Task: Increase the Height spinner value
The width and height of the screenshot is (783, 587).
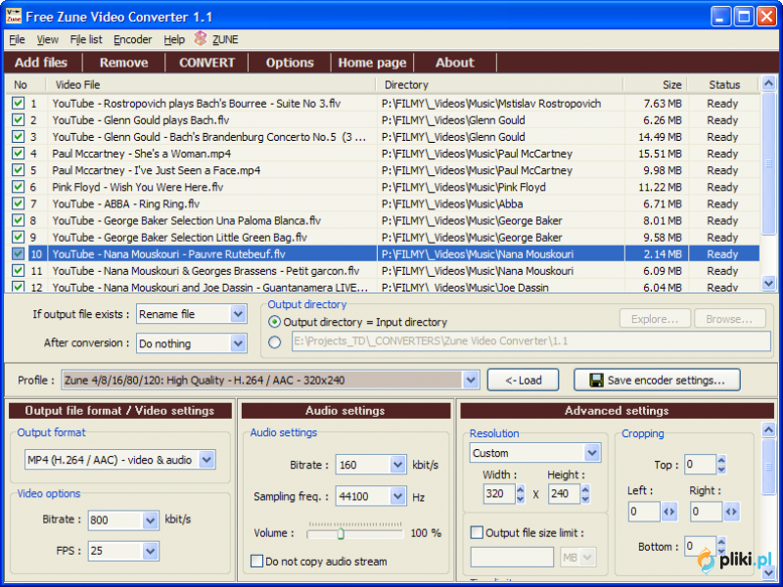Action: [x=585, y=489]
